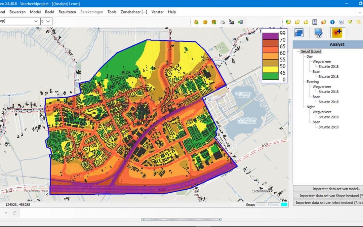Screen dimensions: 363x227
Task: Click the yellow note with green pencil icon
Action: tap(350, 22)
